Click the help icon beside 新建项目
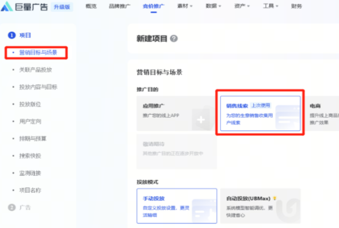 coord(174,39)
